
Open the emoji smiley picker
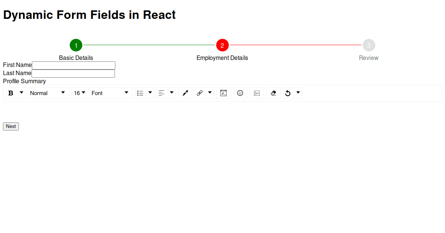pos(240,93)
